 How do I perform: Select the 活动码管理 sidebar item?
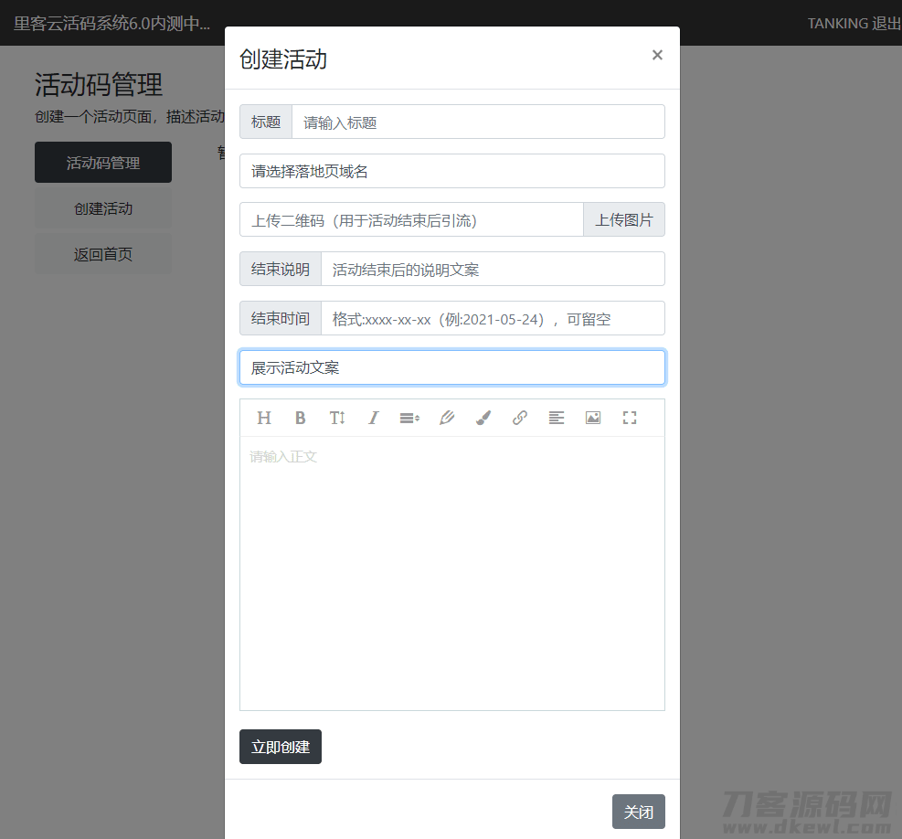tap(103, 162)
